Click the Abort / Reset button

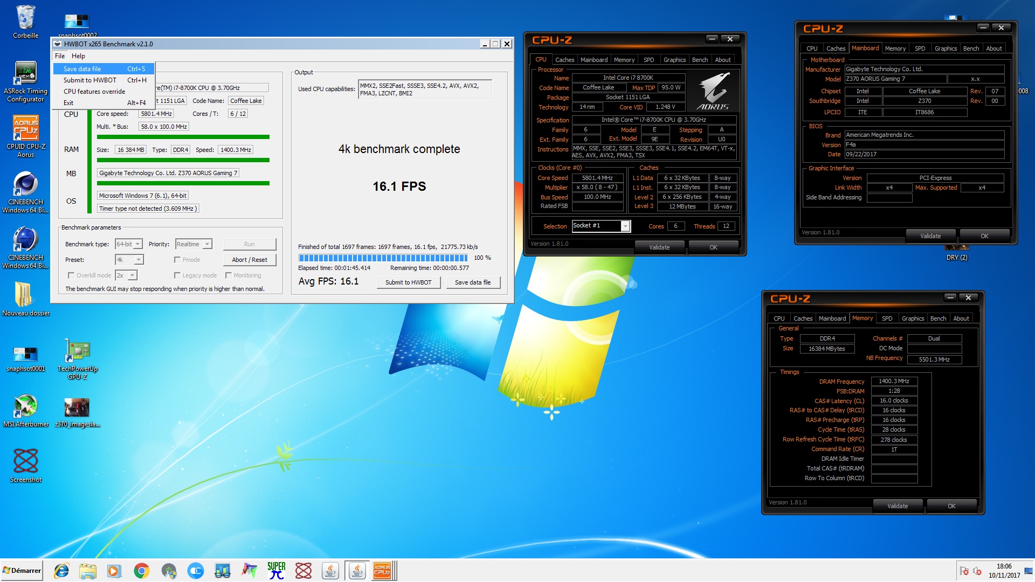pyautogui.click(x=250, y=260)
